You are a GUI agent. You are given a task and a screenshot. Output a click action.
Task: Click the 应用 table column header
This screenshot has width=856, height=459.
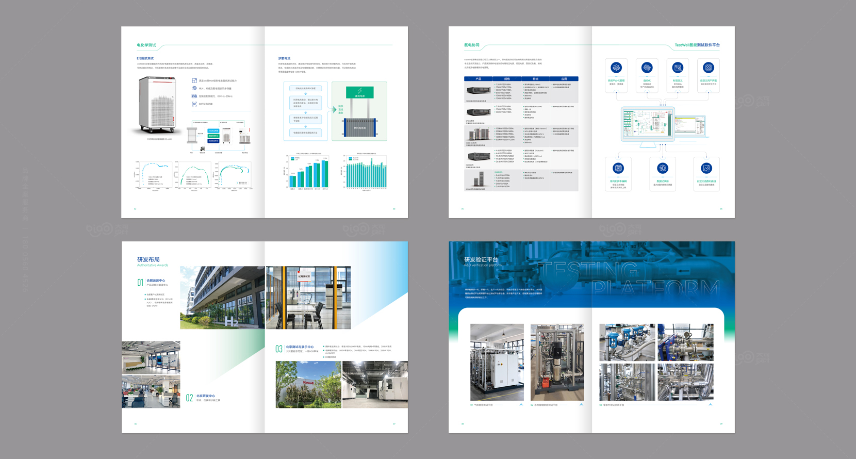tap(564, 79)
